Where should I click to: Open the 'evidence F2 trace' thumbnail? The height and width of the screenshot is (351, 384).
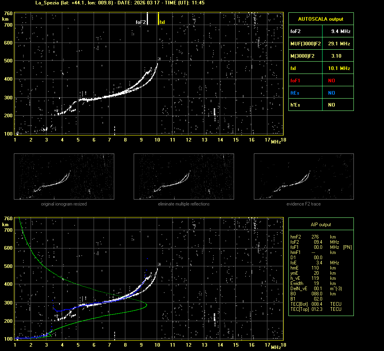303,176
